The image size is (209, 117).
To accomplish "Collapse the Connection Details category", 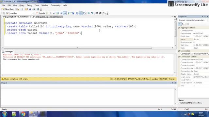I will coord(179,57).
